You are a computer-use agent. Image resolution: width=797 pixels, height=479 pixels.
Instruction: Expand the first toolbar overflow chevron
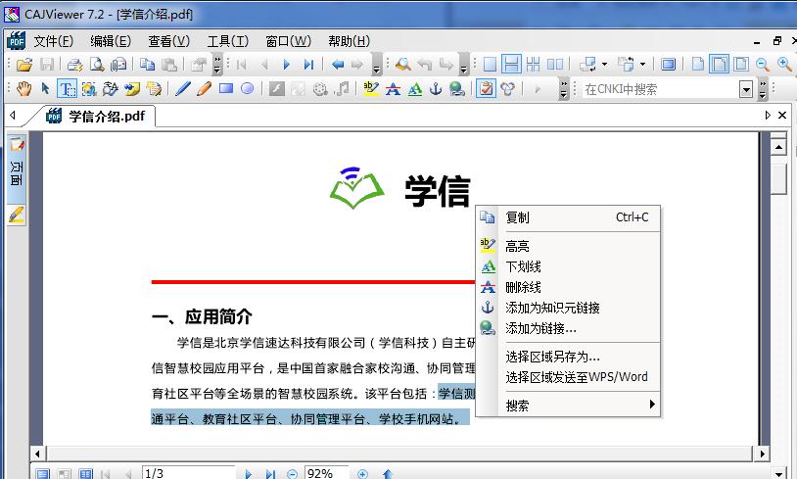217,65
